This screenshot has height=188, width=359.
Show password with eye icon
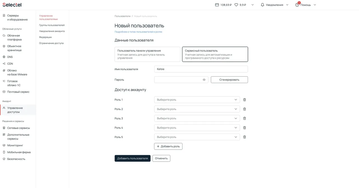click(204, 80)
